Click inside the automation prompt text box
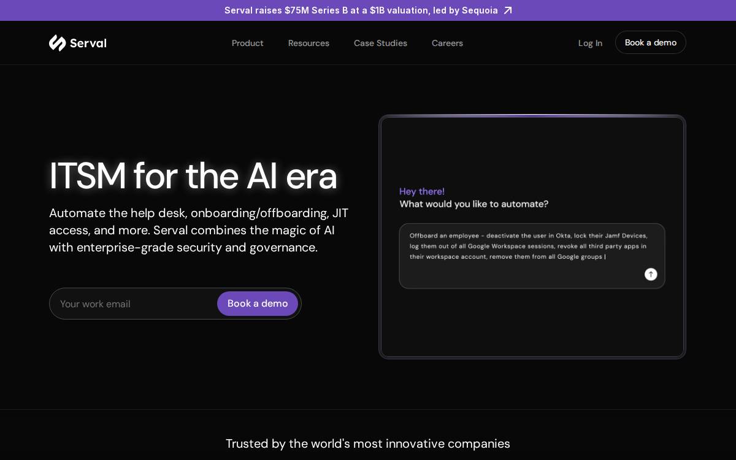Viewport: 736px width, 460px height. click(x=532, y=256)
